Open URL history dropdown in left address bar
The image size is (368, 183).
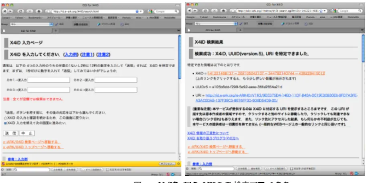click(141, 11)
